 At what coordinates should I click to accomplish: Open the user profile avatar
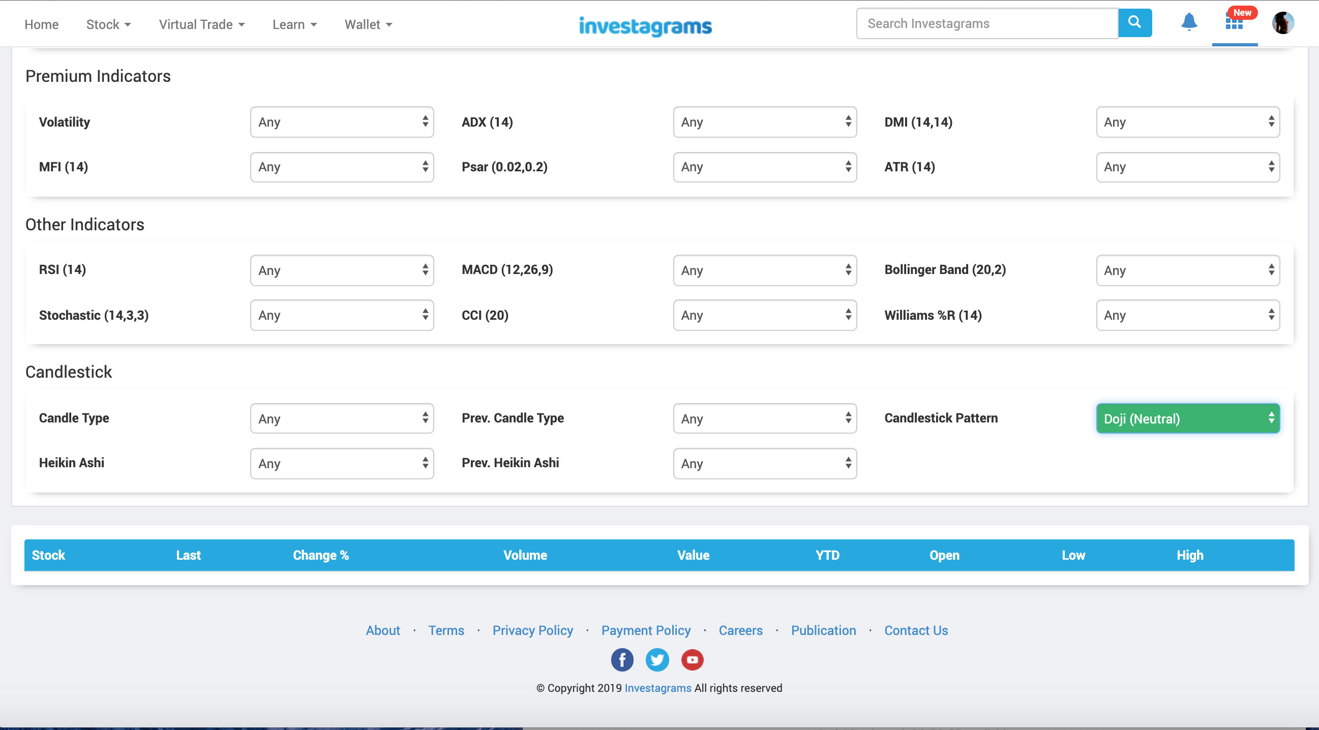tap(1283, 22)
